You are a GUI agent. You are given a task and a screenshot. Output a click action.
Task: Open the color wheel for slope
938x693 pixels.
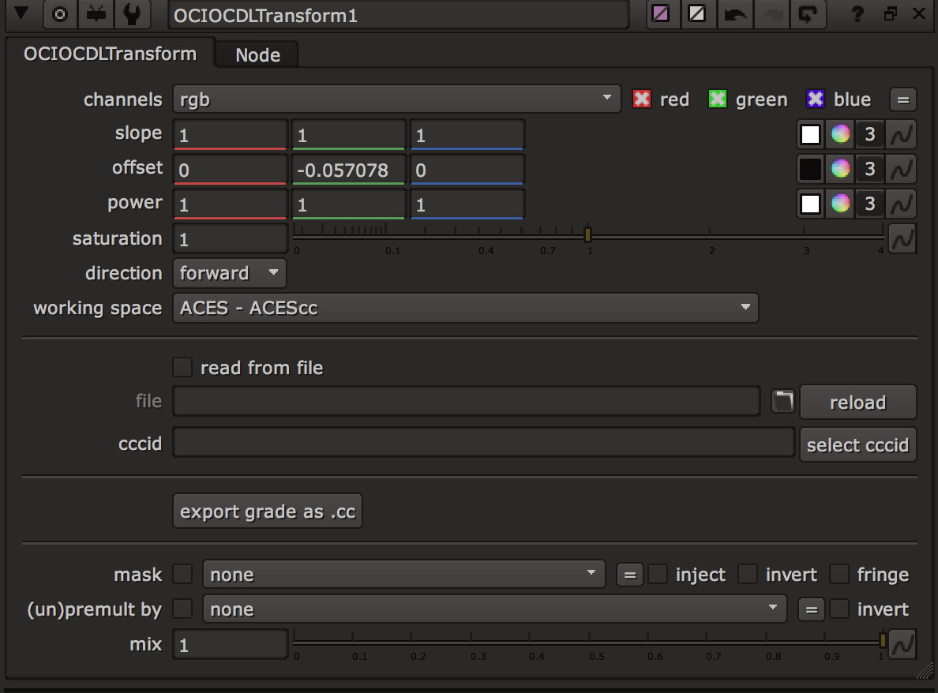click(840, 135)
